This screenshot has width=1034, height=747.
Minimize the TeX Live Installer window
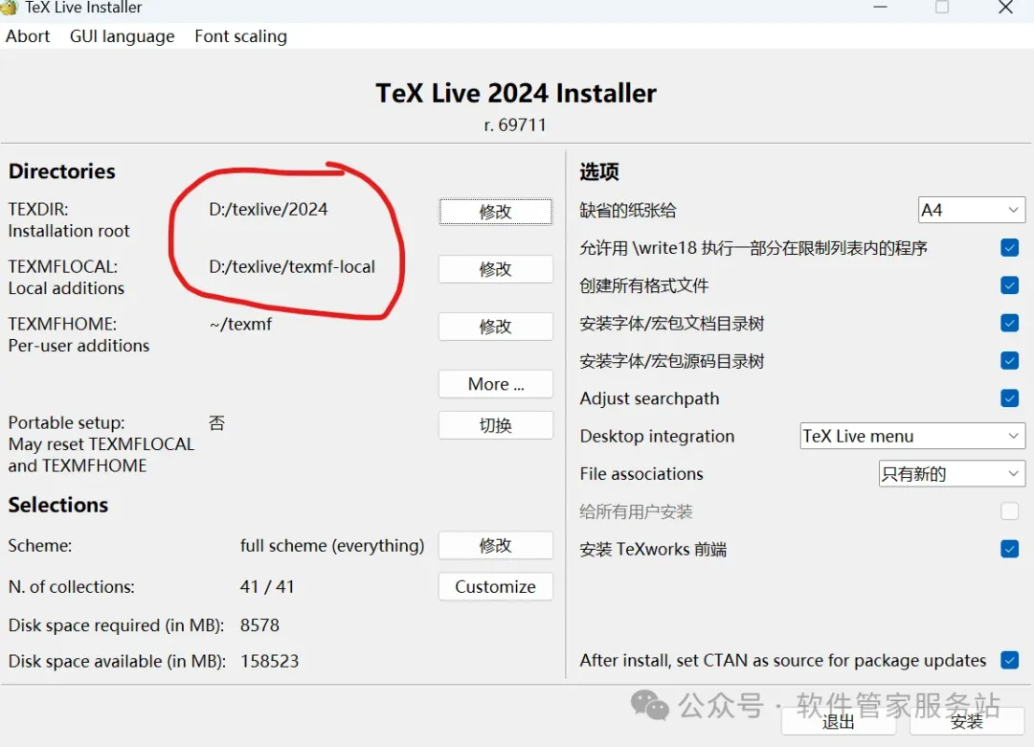click(x=881, y=8)
